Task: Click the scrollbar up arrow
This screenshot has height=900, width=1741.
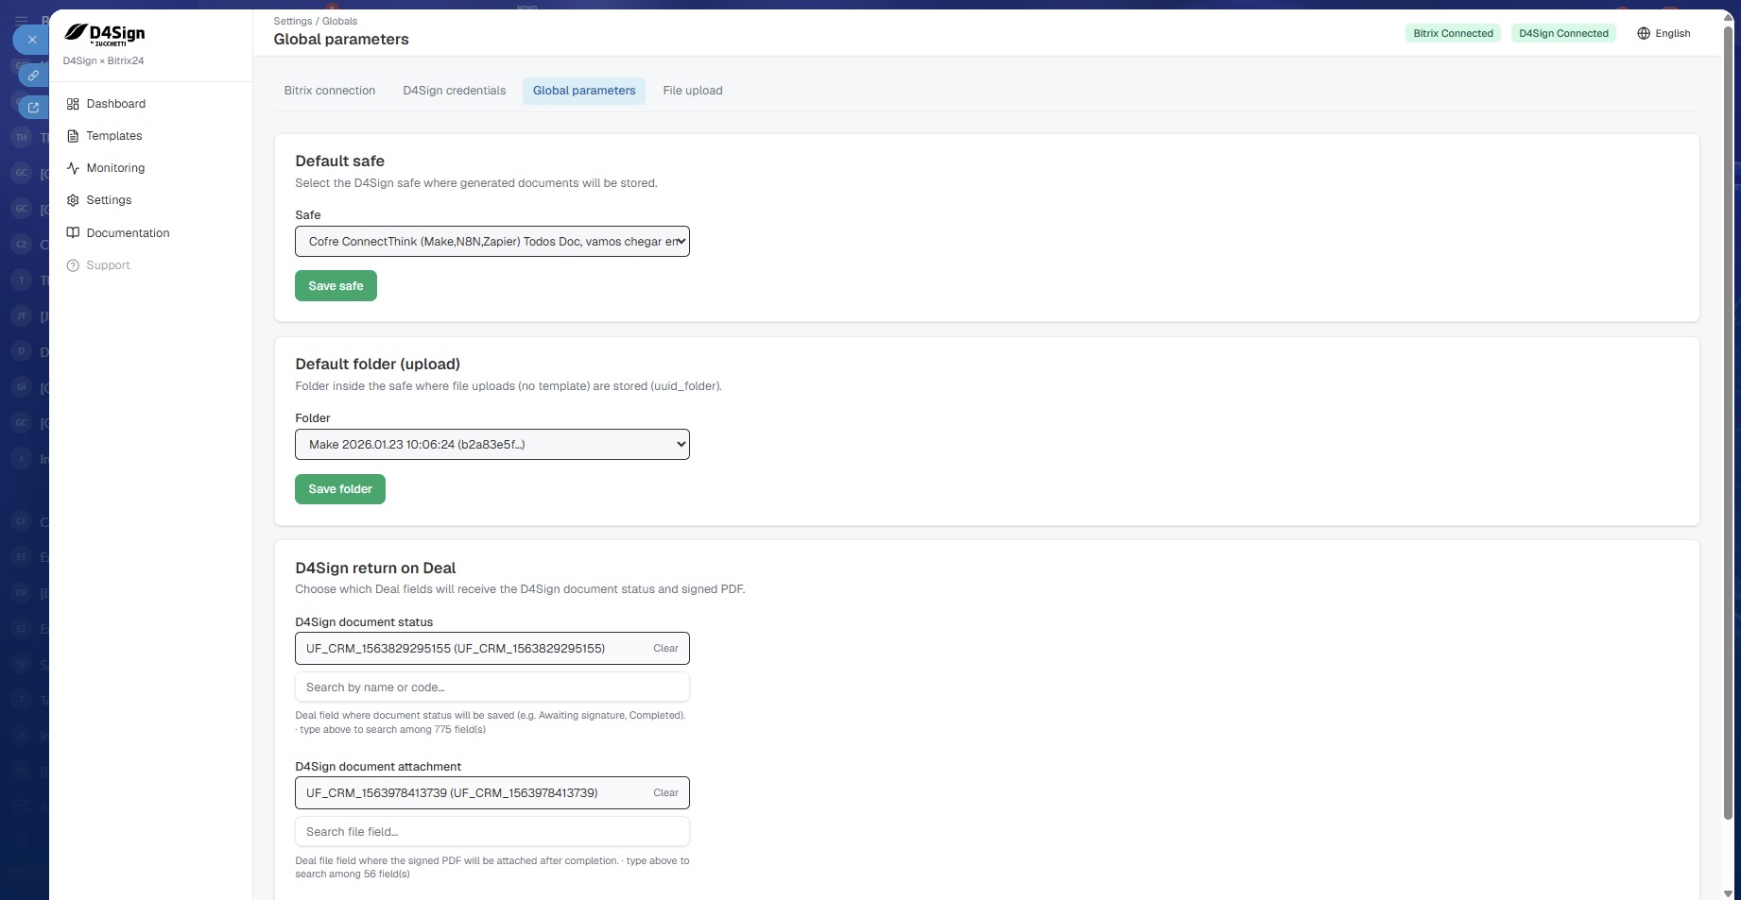Action: point(1728,16)
